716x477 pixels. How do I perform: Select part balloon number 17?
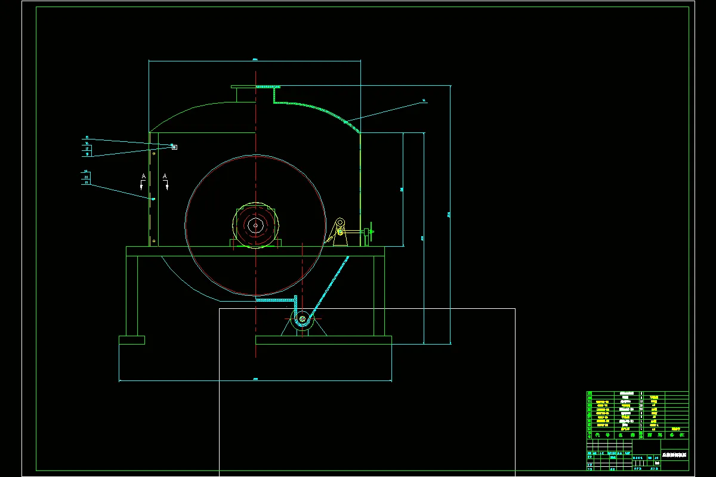(87, 148)
